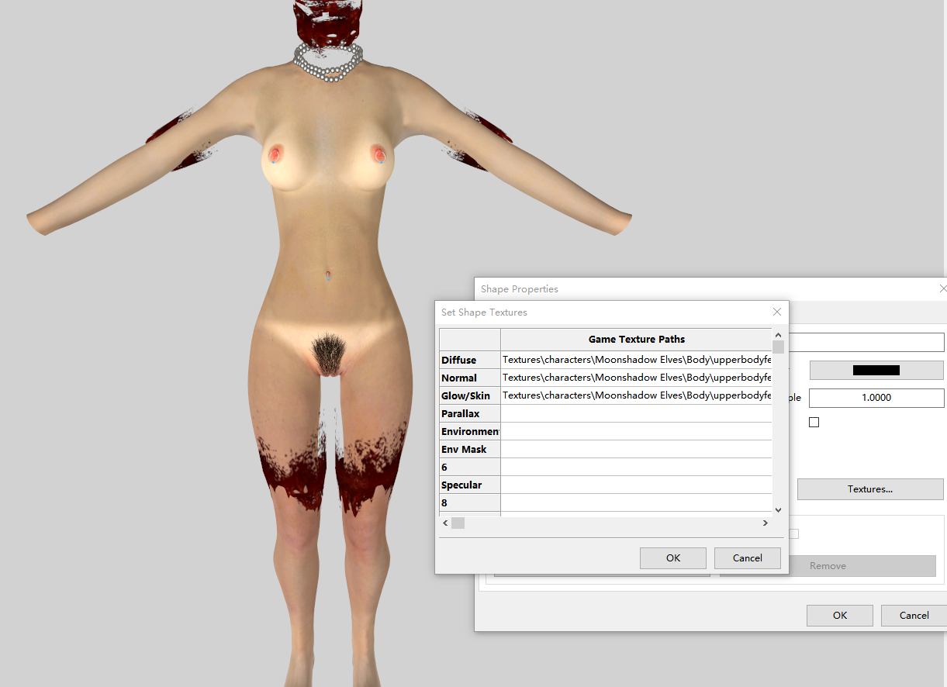947x687 pixels.
Task: Click the Parallax row label
Action: [x=470, y=413]
